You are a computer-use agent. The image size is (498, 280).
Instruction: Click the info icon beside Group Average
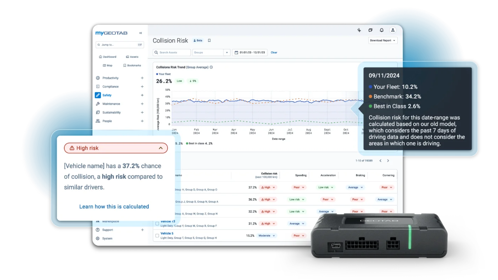coord(211,67)
